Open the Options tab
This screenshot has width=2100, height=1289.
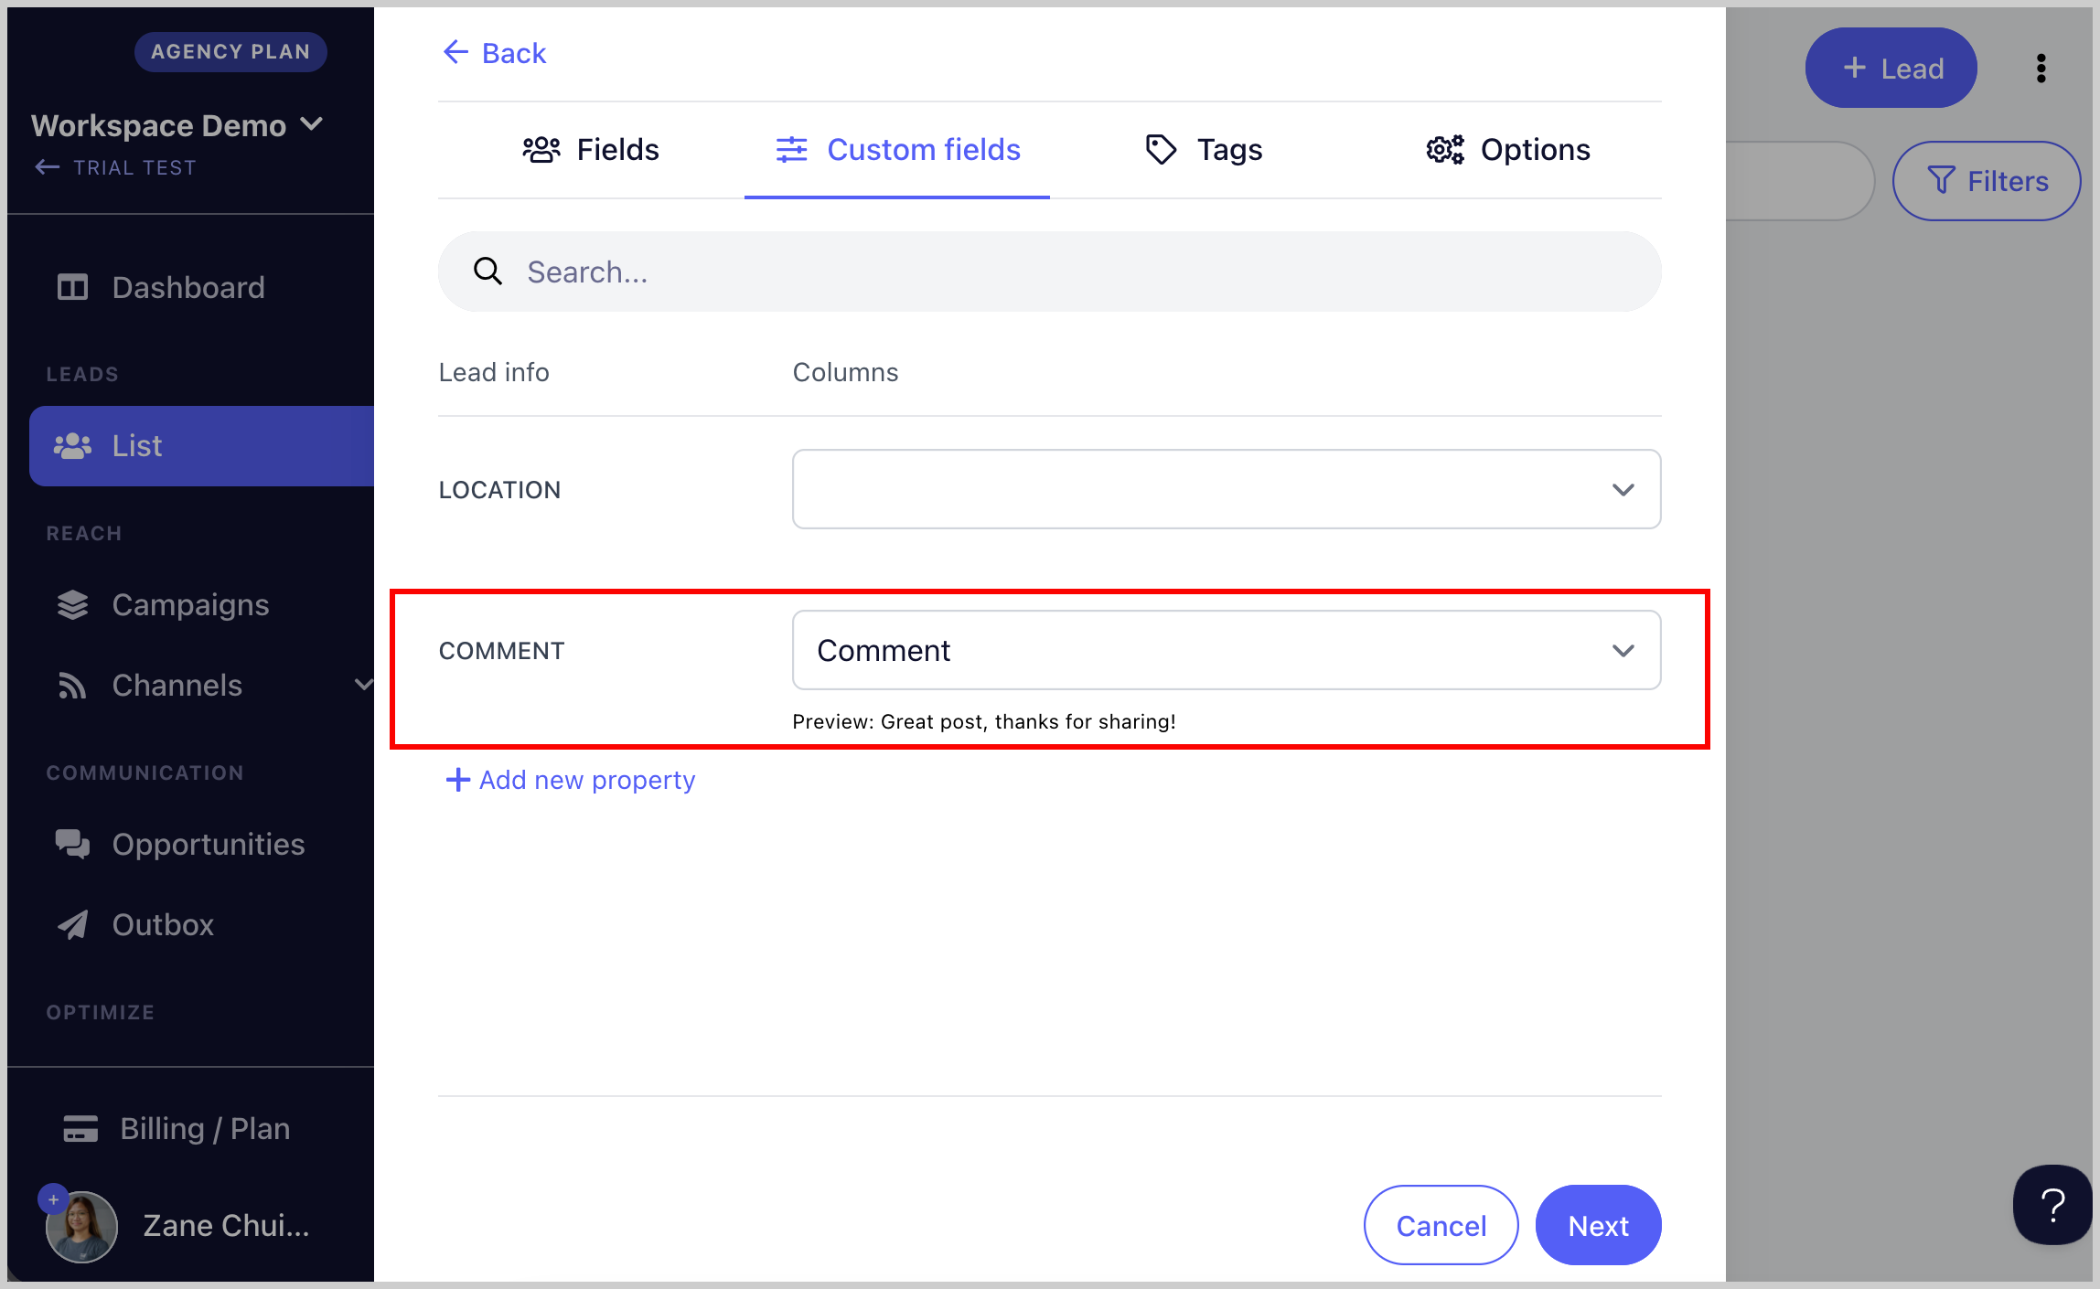coord(1508,149)
